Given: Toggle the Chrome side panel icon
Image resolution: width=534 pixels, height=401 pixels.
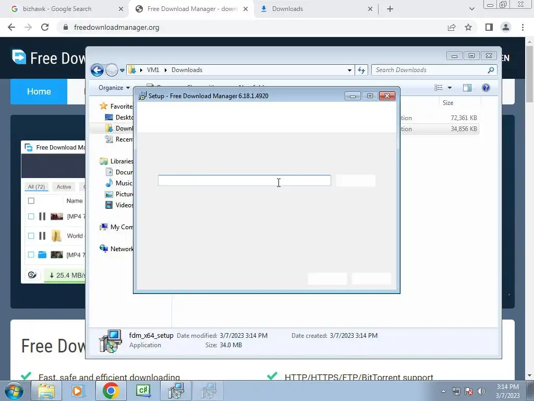Looking at the screenshot, I should pos(489,27).
